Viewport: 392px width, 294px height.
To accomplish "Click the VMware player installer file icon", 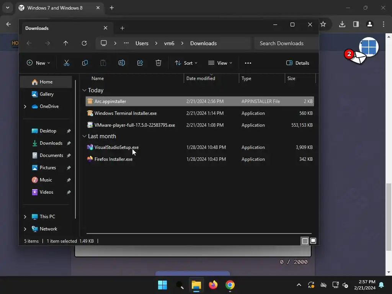I will pyautogui.click(x=90, y=125).
